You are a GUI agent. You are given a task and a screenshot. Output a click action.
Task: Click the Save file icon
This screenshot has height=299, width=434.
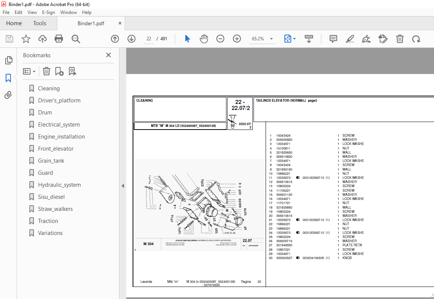coord(9,39)
